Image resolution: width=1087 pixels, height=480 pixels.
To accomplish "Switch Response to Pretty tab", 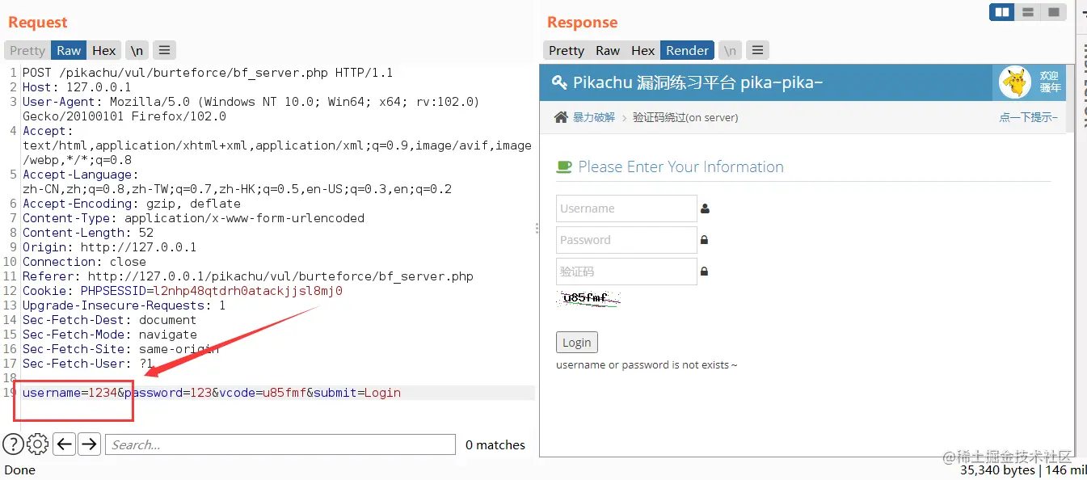I will point(567,50).
